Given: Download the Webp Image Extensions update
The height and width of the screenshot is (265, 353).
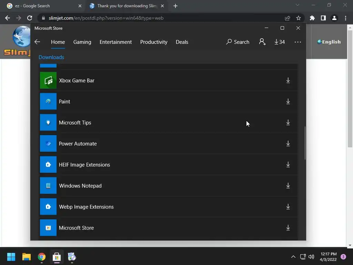Looking at the screenshot, I should coord(288,207).
